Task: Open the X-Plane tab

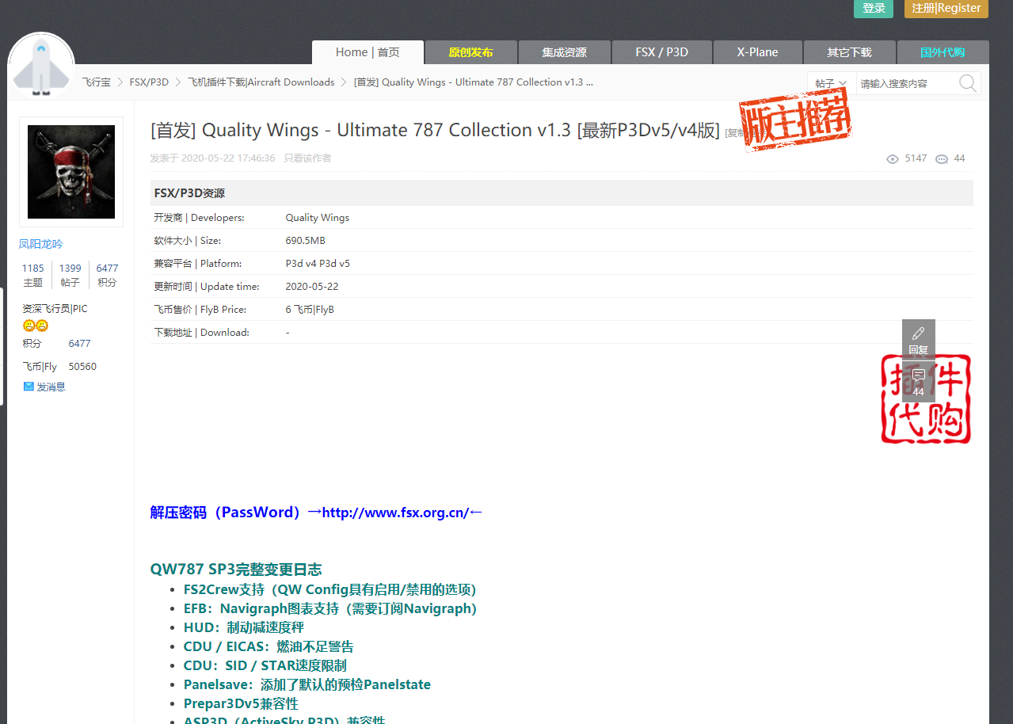Action: (757, 52)
